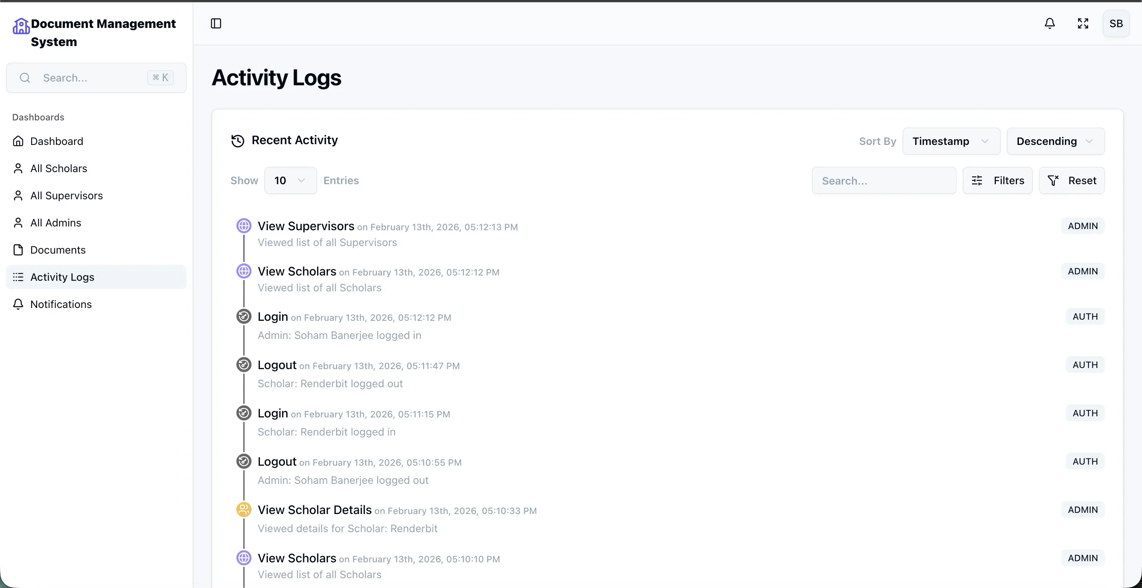Open notifications bell in top bar
The image size is (1142, 588).
(x=1049, y=23)
